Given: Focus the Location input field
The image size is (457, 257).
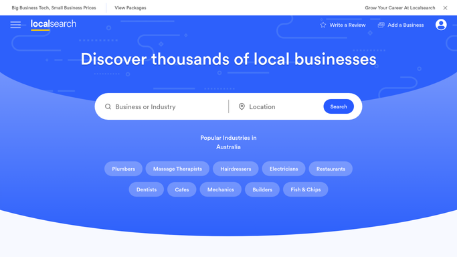Looking at the screenshot, I should (284, 106).
